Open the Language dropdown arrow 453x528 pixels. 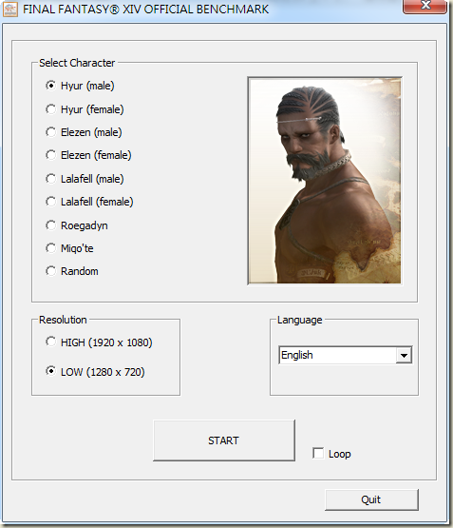404,355
